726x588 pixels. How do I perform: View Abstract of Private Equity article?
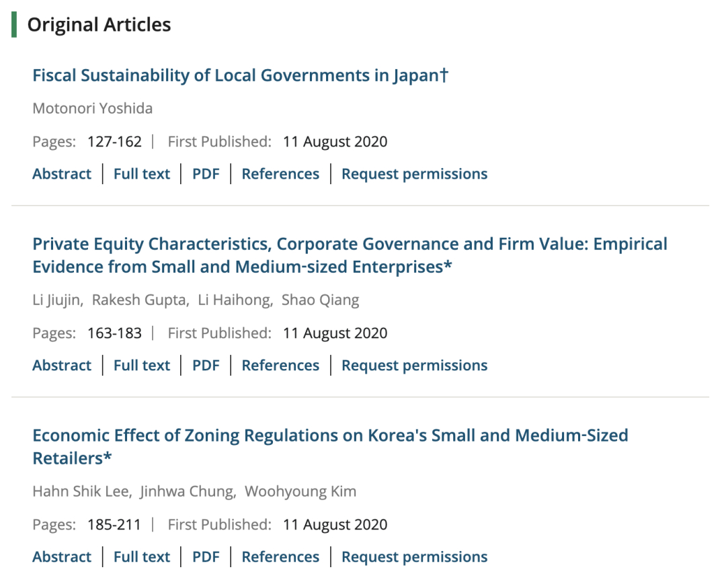(62, 366)
